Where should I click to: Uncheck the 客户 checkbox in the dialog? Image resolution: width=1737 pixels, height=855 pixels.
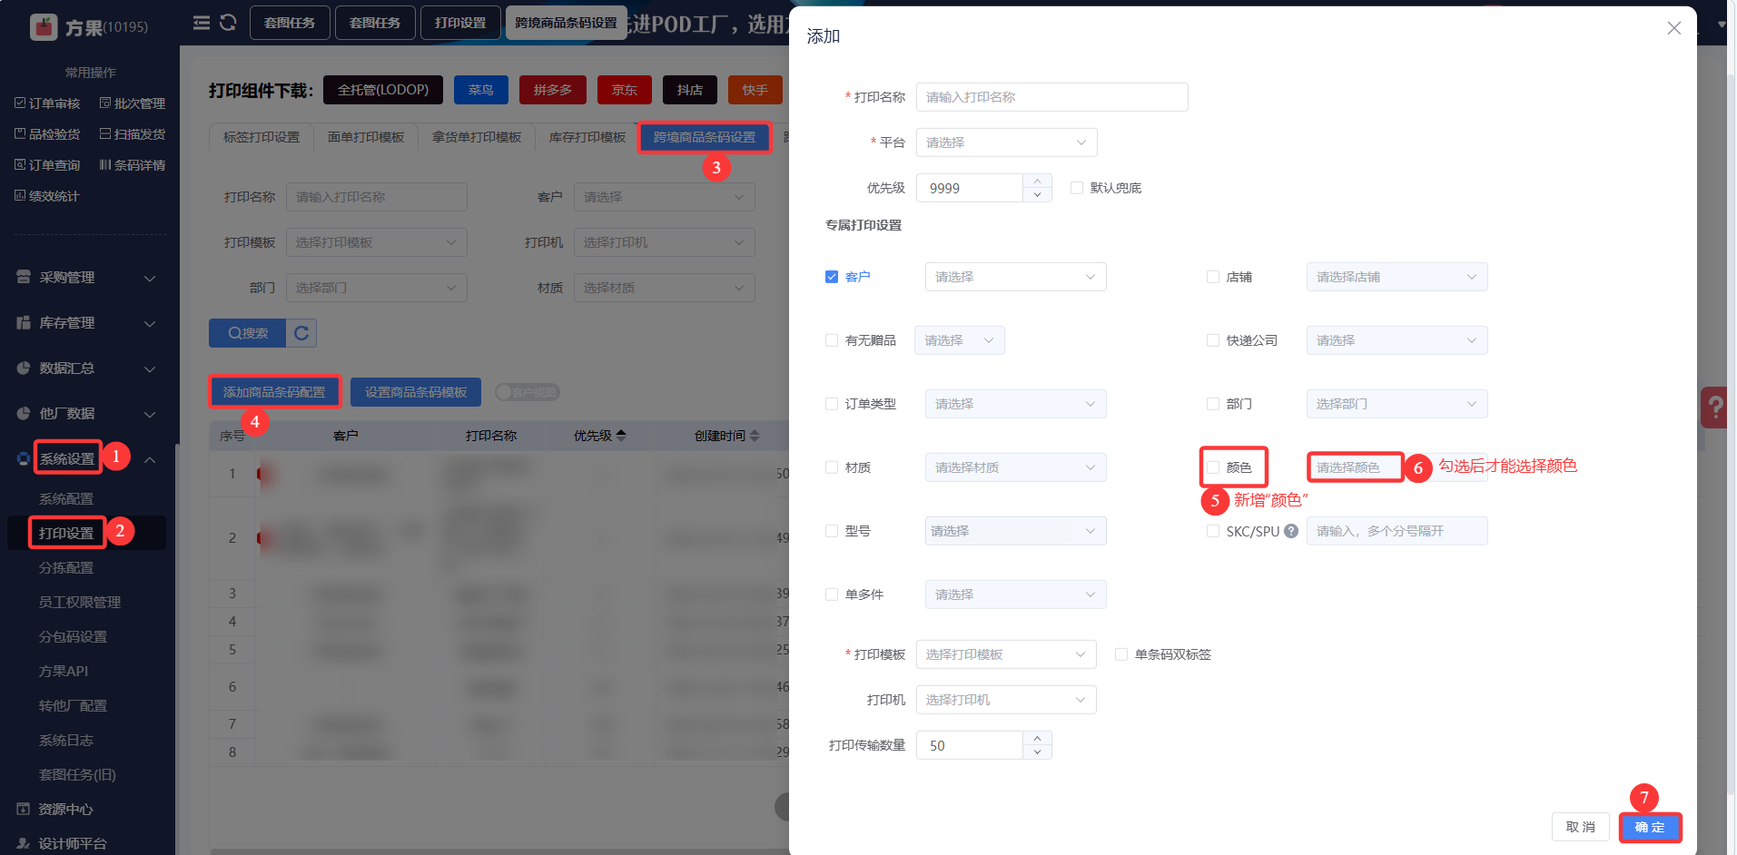tap(832, 277)
